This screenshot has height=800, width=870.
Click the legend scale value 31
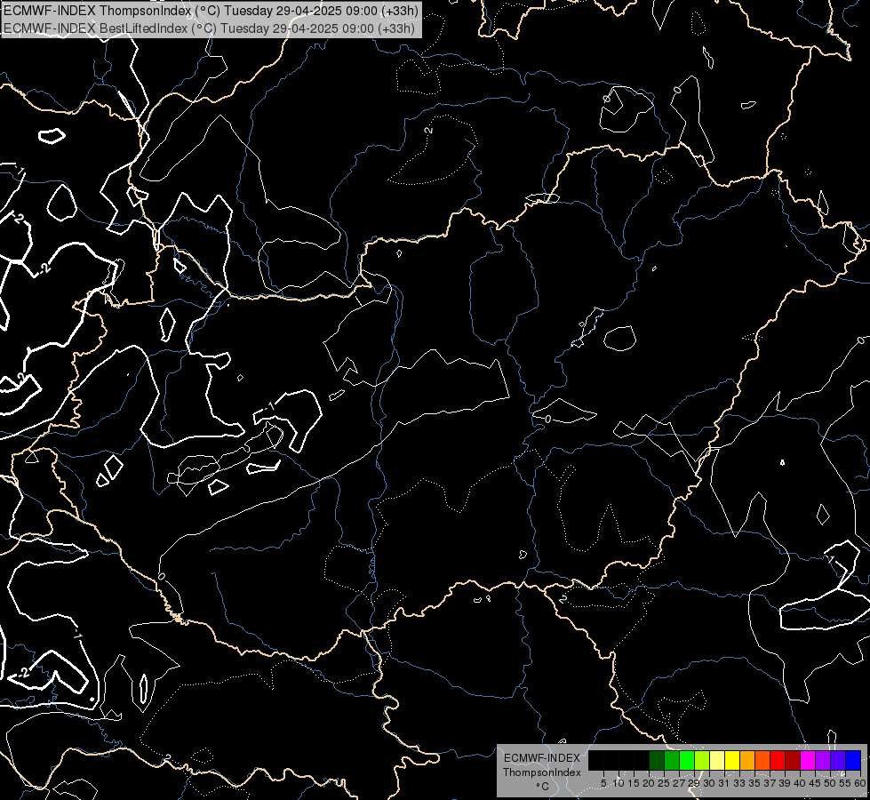[x=724, y=783]
